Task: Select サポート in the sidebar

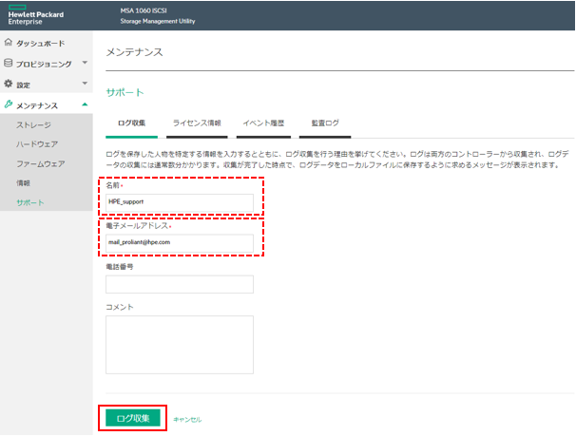Action: tap(30, 203)
